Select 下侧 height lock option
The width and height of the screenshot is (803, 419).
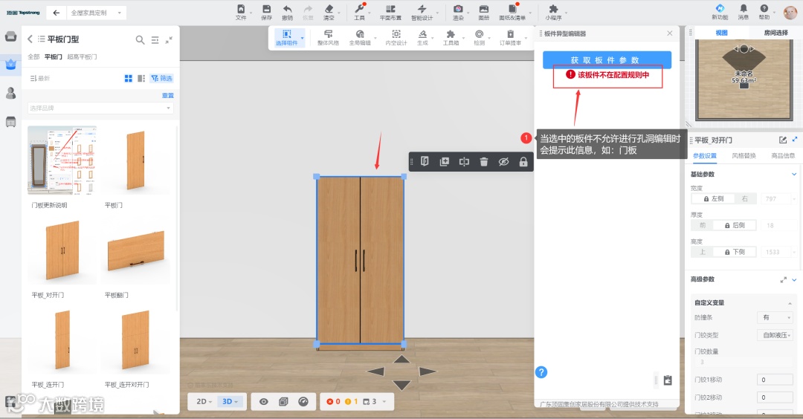pyautogui.click(x=735, y=252)
